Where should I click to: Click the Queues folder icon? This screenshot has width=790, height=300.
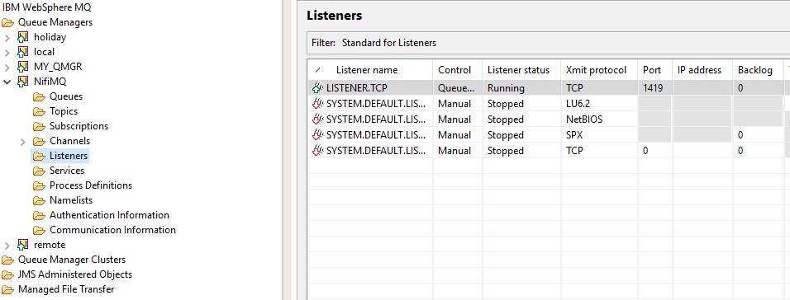tap(39, 96)
